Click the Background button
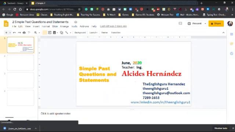Image resolution: width=235 pixels, height=132 pixels. [80, 33]
